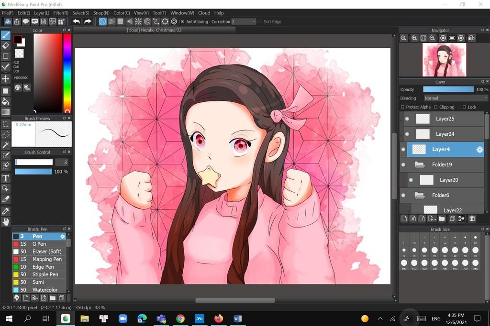Image resolution: width=490 pixels, height=326 pixels.
Task: Open the File(F) menu
Action: tap(8, 13)
